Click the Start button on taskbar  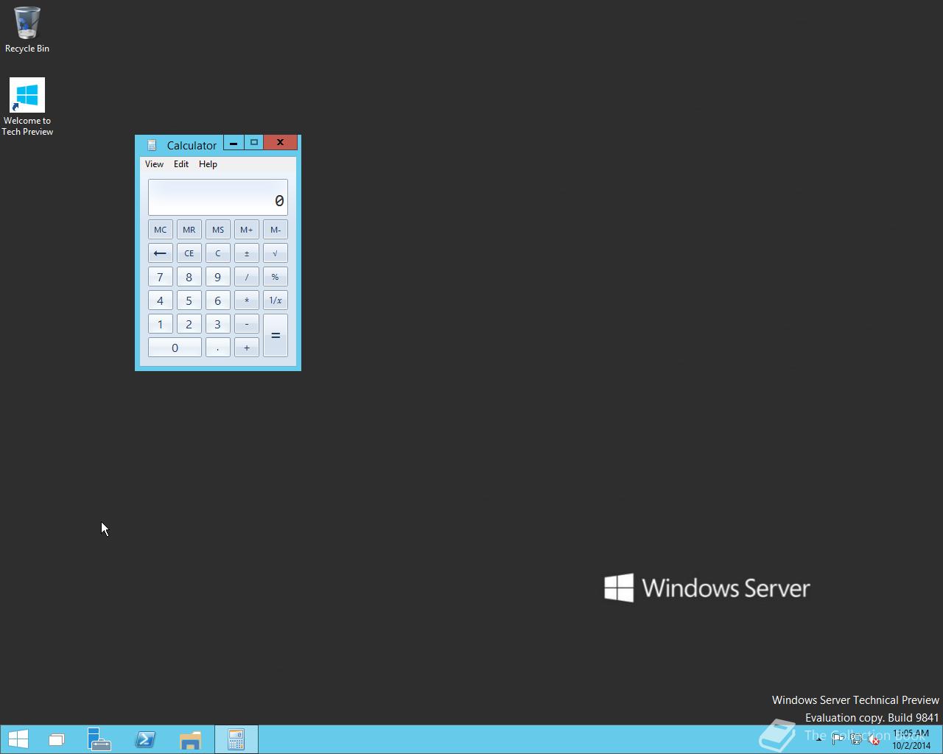[18, 739]
